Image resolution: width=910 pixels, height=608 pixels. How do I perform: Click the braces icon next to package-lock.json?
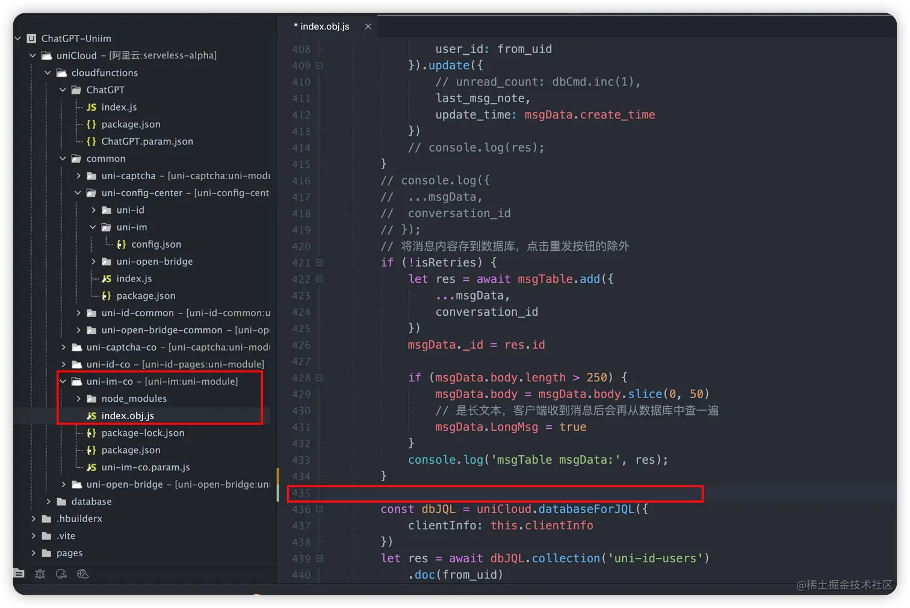pos(91,433)
